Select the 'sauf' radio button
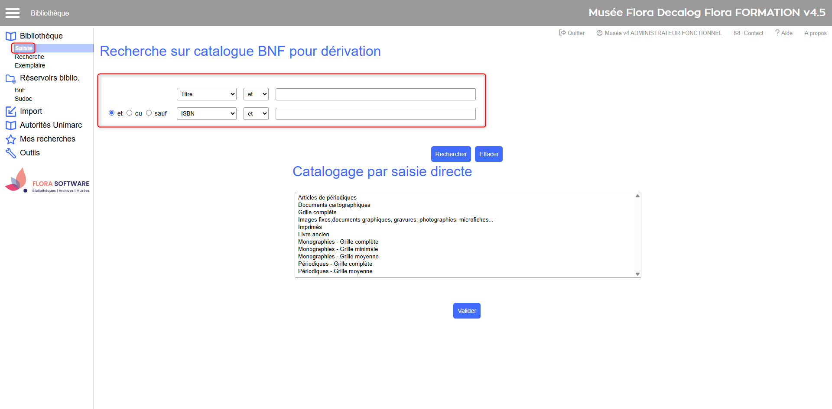 coord(149,113)
